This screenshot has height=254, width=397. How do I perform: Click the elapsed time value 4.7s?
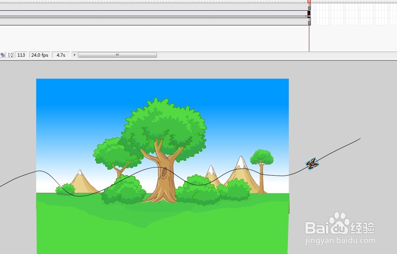[x=61, y=55]
